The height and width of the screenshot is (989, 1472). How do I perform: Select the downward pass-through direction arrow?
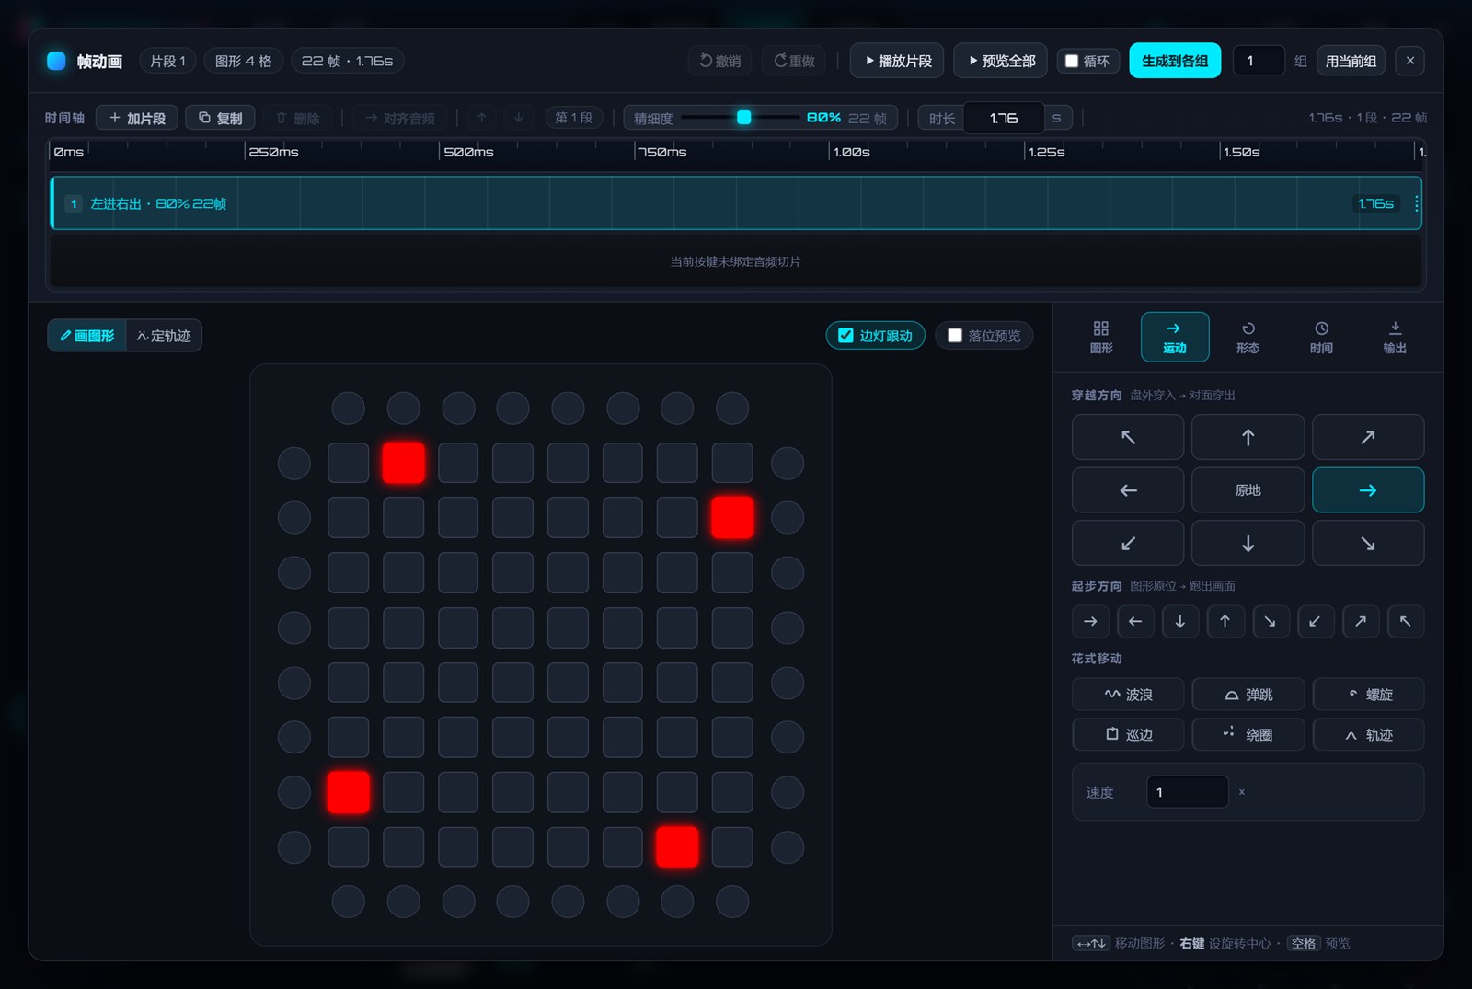1248,543
